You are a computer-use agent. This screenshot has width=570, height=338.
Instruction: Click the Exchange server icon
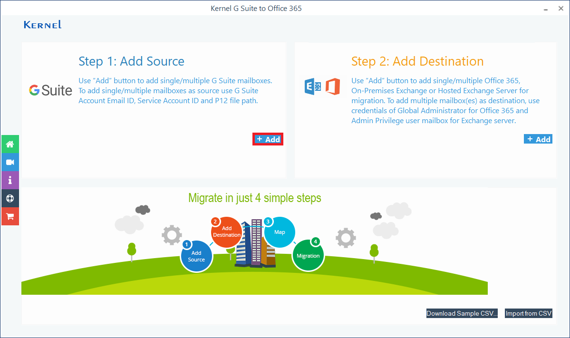[x=313, y=87]
